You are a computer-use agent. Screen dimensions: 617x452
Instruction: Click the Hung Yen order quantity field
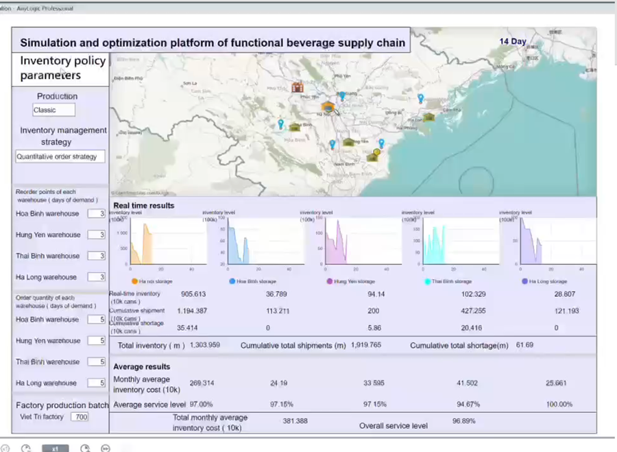pos(97,341)
